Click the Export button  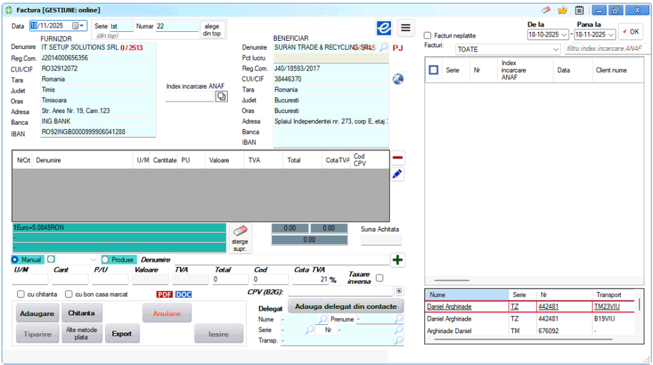(122, 334)
